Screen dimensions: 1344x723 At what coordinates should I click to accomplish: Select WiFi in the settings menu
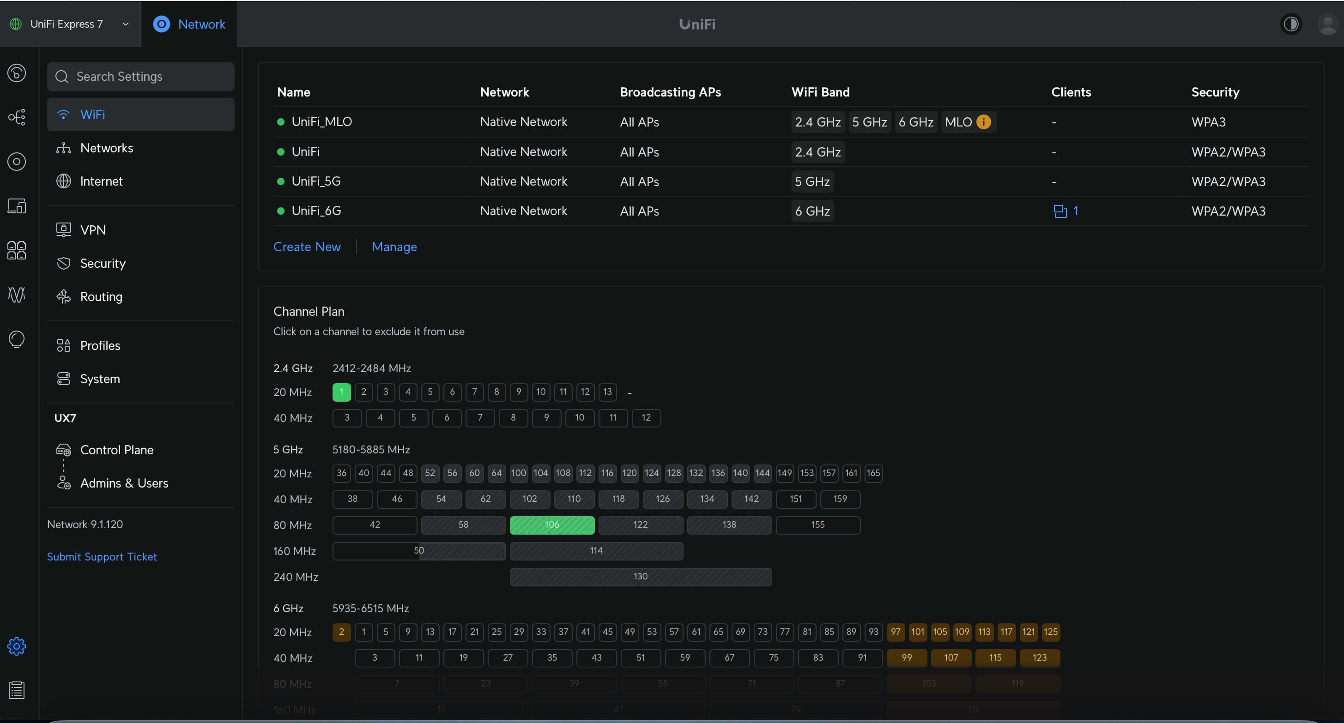tap(141, 114)
